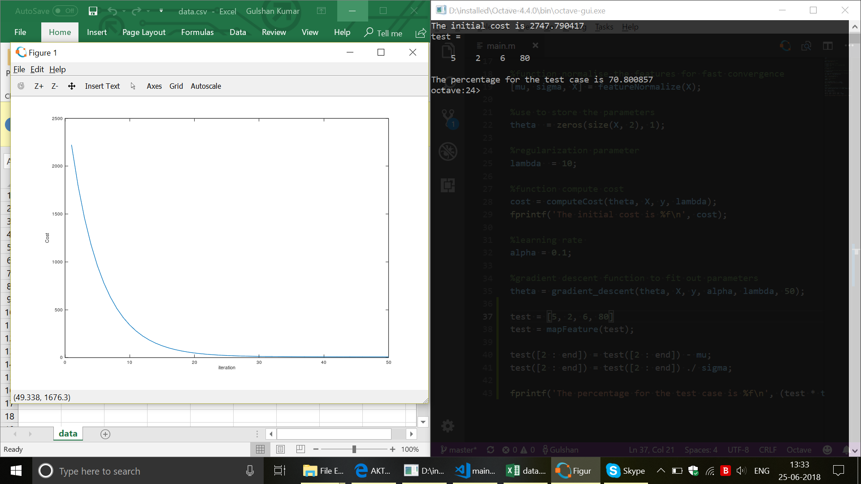This screenshot has width=861, height=484.
Task: Click the Excel Save icon
Action: [x=93, y=11]
